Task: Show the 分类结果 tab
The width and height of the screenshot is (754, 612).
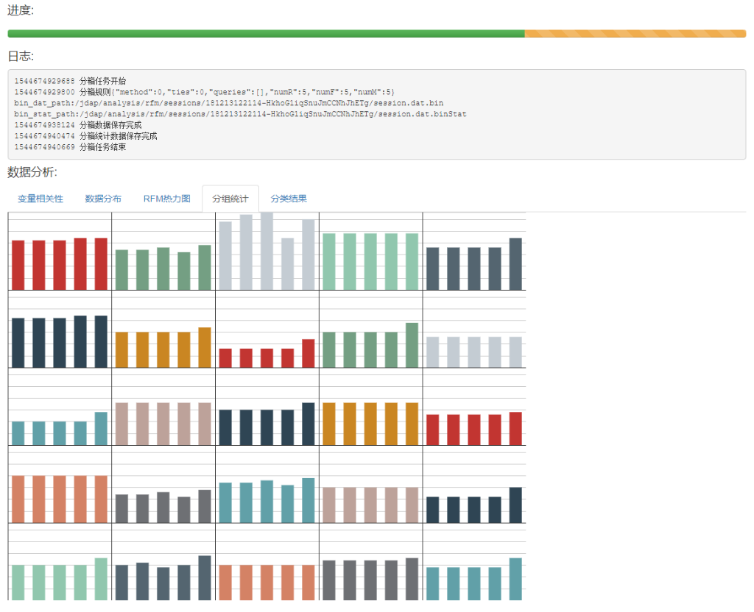Action: tap(289, 199)
